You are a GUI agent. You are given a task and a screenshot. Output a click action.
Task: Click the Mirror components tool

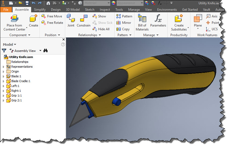(123, 23)
